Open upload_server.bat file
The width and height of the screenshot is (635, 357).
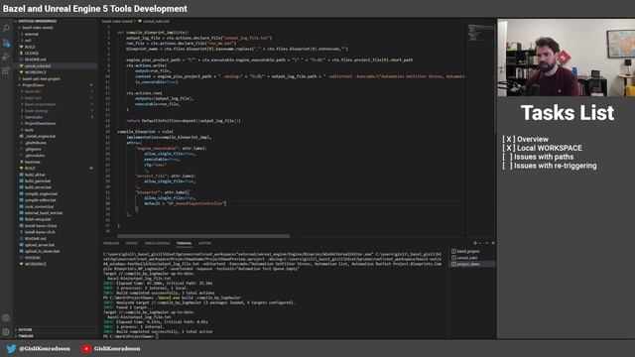point(40,245)
